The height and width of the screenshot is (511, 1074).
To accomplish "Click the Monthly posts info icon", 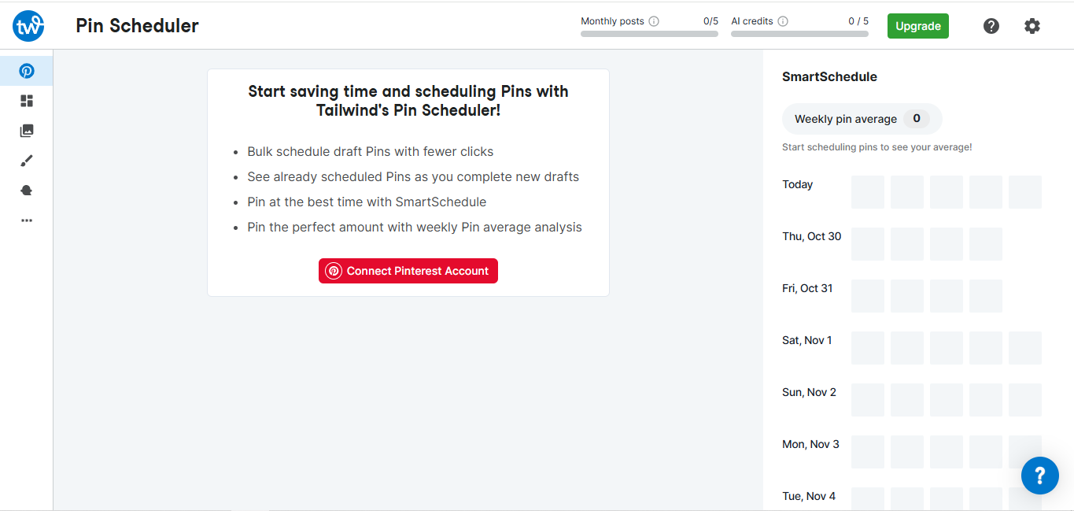I will tap(654, 21).
